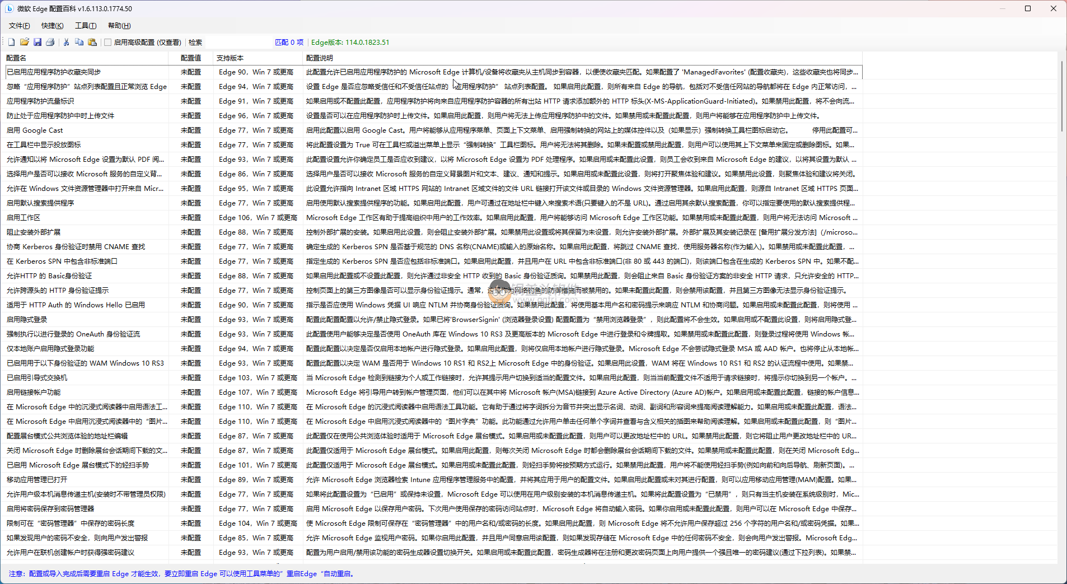Click 未配置 value in 启用 Google Cast row
The image size is (1067, 584).
point(191,130)
